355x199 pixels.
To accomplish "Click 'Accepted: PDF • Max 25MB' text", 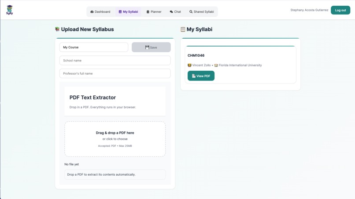I will [115, 146].
